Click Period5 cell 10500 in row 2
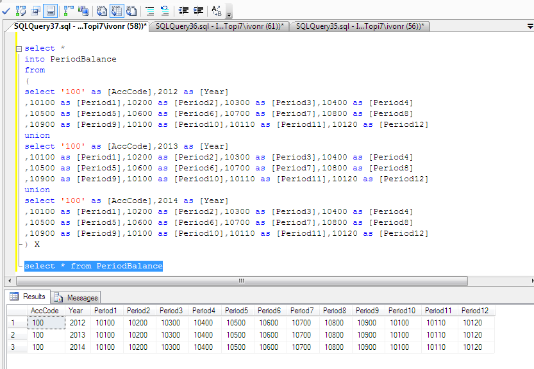The height and width of the screenshot is (369, 534). coord(238,335)
